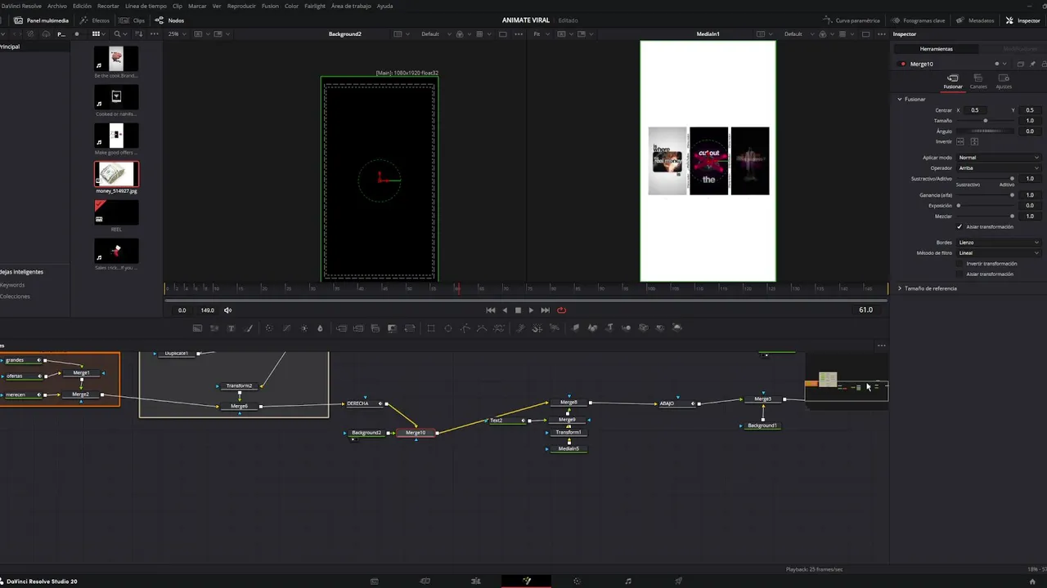Click the Tamaño slider handle
Viewport: 1047px width, 588px height.
click(x=986, y=121)
